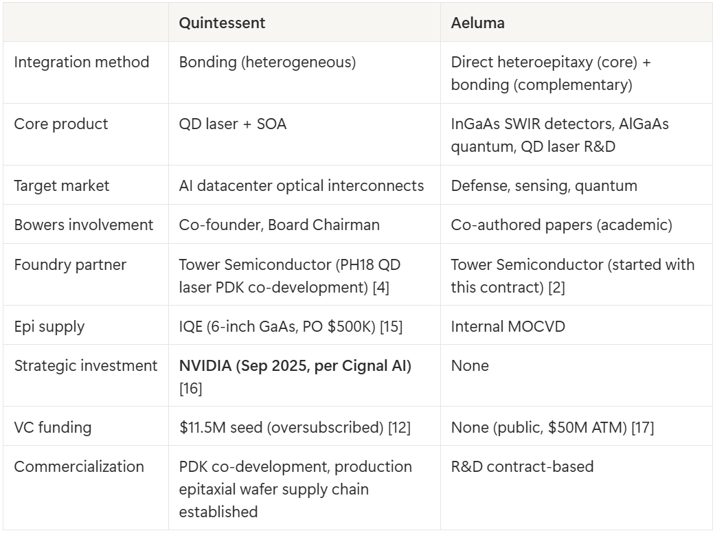Click the Integration method row label

point(82,62)
